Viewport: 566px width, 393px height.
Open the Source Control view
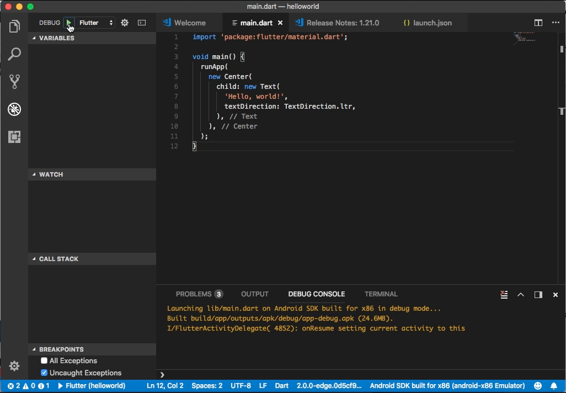coord(14,82)
